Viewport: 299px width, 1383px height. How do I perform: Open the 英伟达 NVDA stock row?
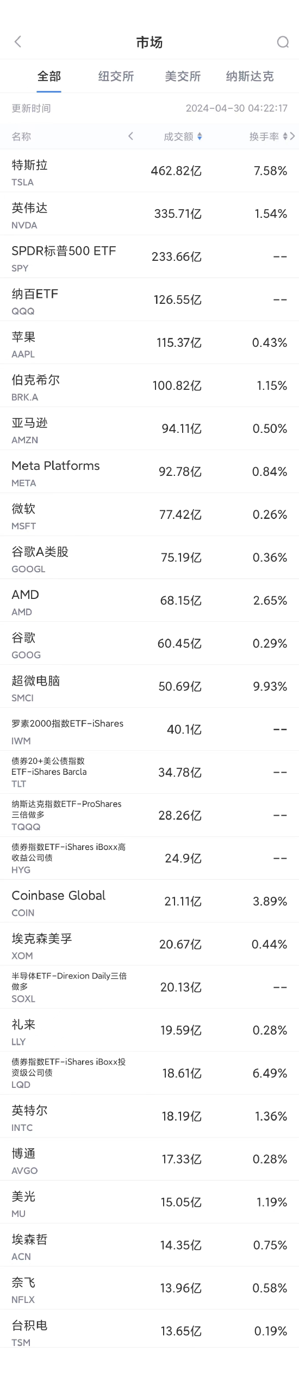pyautogui.click(x=149, y=214)
